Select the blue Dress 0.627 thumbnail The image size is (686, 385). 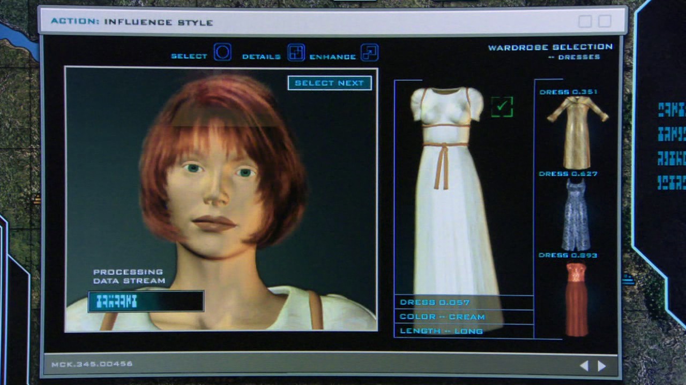[x=576, y=214]
